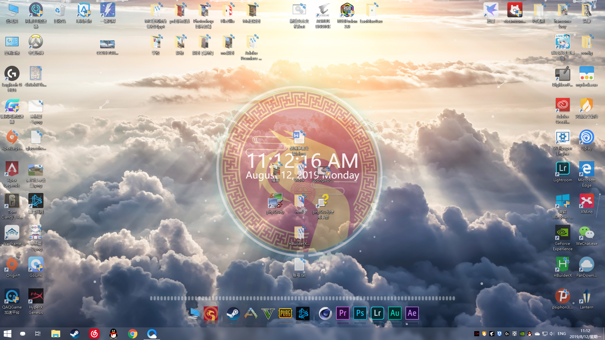
Task: Launch After Effects from the dock
Action: pyautogui.click(x=412, y=313)
